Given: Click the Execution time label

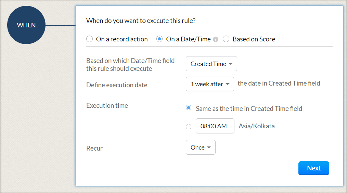Looking at the screenshot, I should tap(107, 105).
